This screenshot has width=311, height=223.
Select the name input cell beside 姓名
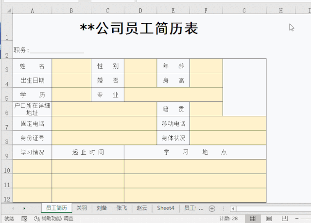(x=71, y=66)
